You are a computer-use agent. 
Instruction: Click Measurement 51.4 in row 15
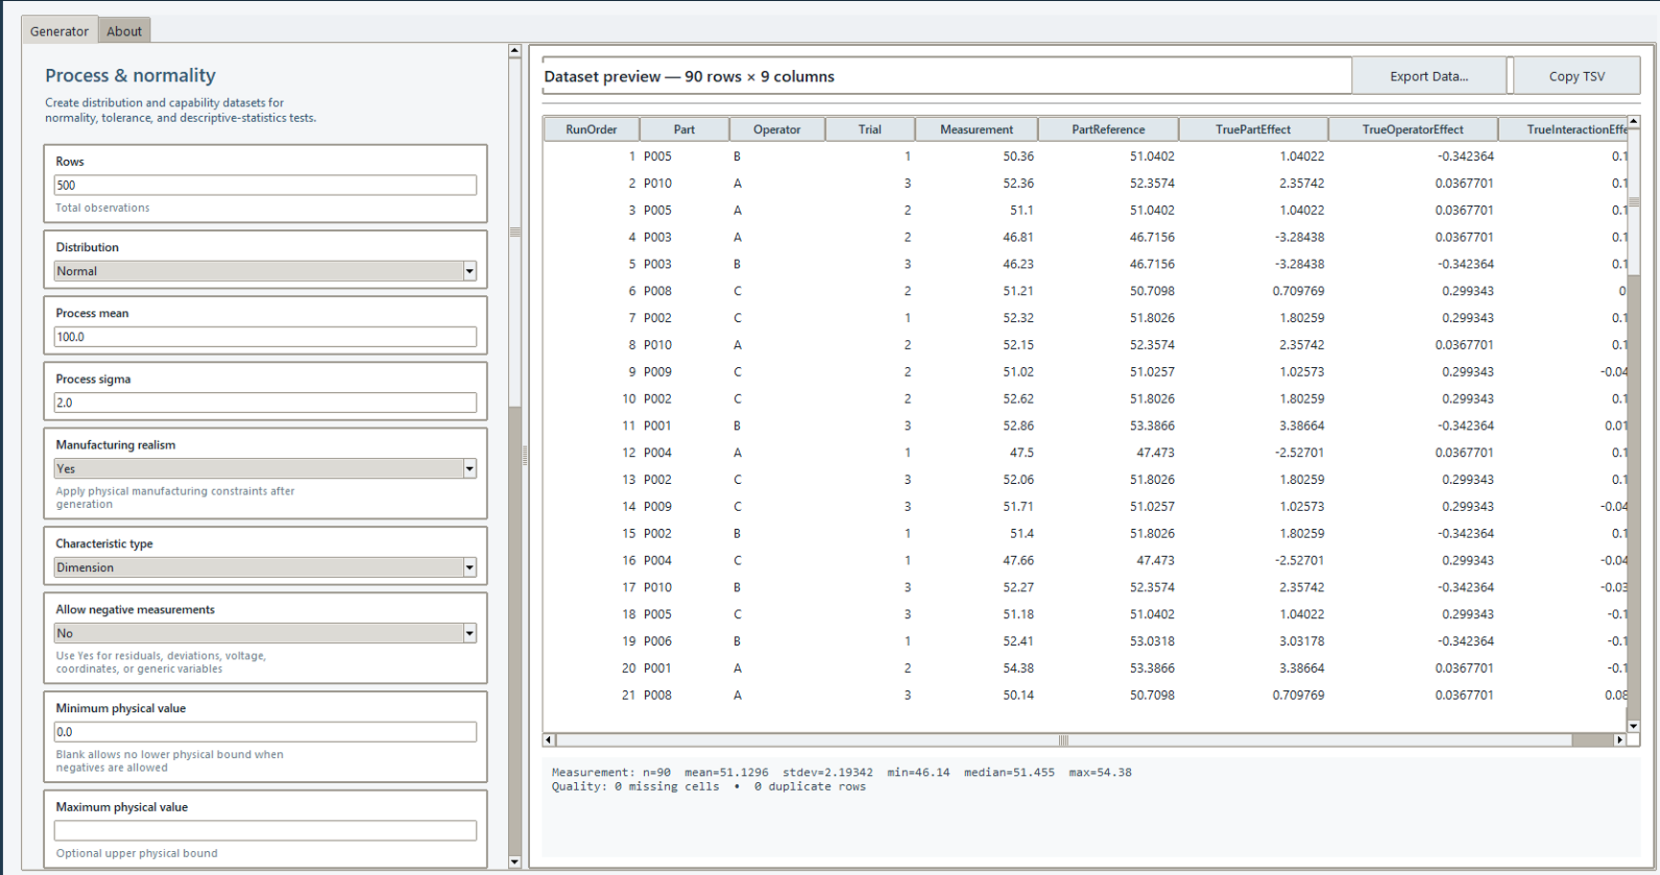pyautogui.click(x=1022, y=533)
